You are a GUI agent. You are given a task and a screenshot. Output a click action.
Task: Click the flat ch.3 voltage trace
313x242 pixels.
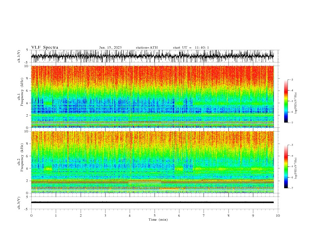[152, 202]
